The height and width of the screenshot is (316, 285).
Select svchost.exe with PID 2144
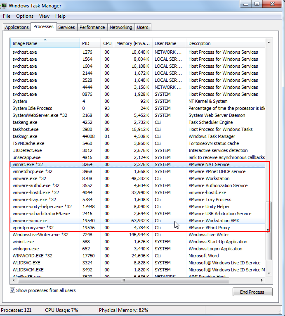point(138,73)
